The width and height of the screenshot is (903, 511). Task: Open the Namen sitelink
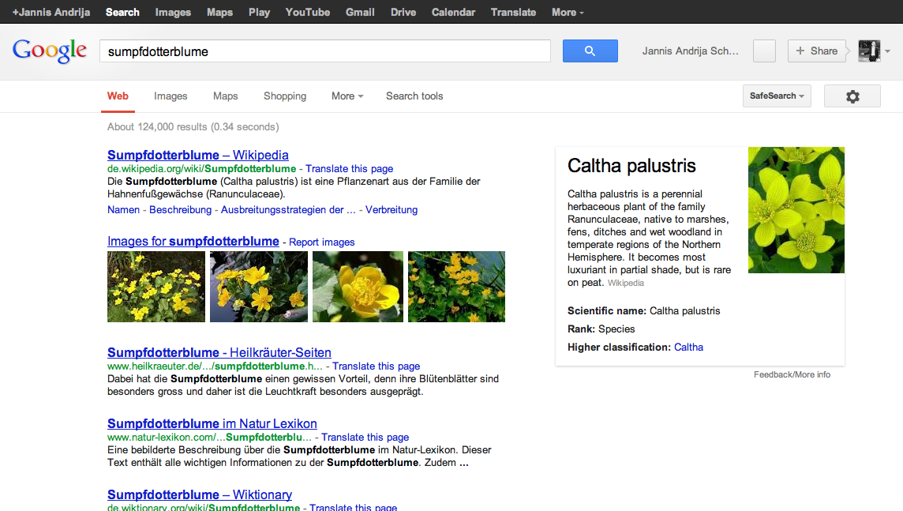tap(123, 210)
